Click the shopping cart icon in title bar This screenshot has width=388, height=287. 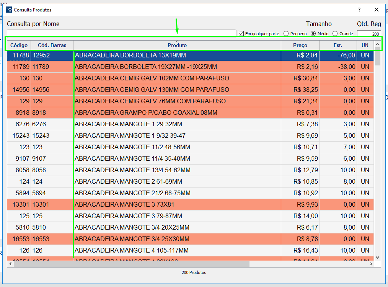pyautogui.click(x=9, y=10)
